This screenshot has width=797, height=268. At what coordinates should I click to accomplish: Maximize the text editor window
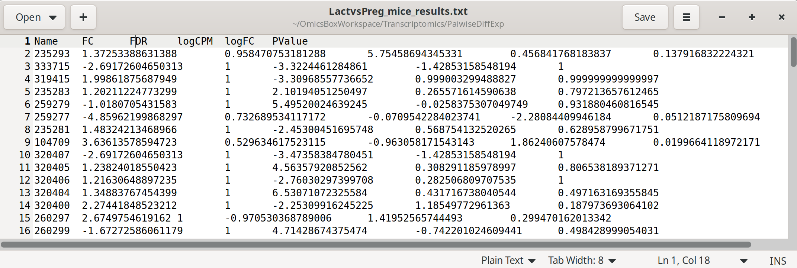pyautogui.click(x=752, y=17)
